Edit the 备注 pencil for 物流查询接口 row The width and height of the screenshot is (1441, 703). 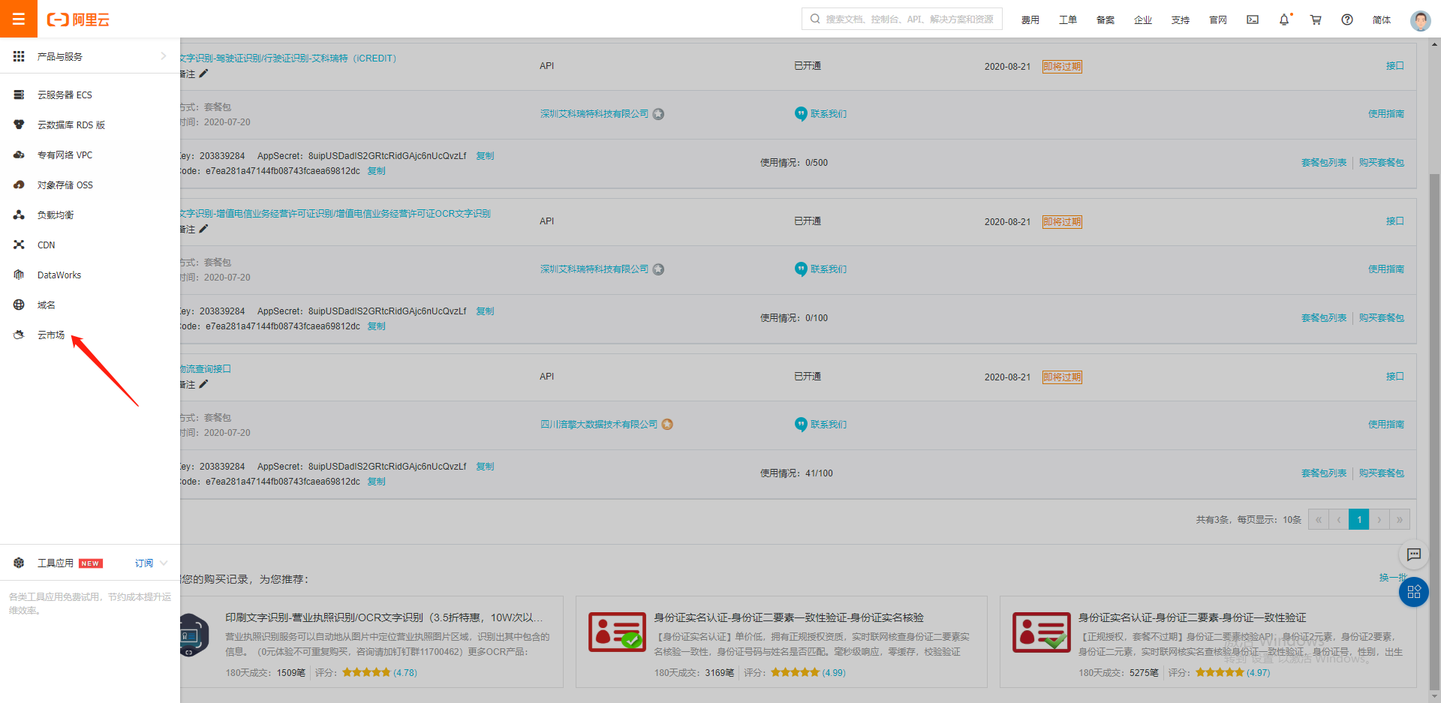click(x=203, y=384)
